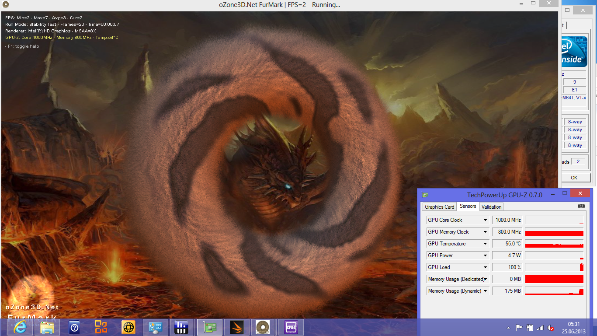Open the HWMonitor icon on the taskbar
597x336 pixels.
pyautogui.click(x=180, y=327)
